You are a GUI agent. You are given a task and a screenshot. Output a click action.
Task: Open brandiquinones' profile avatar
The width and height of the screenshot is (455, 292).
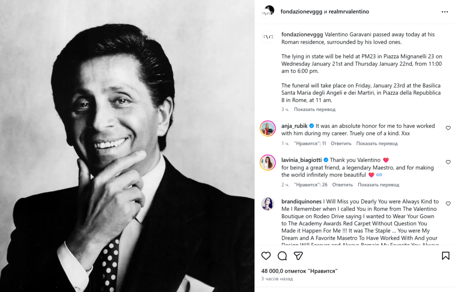coord(267,204)
